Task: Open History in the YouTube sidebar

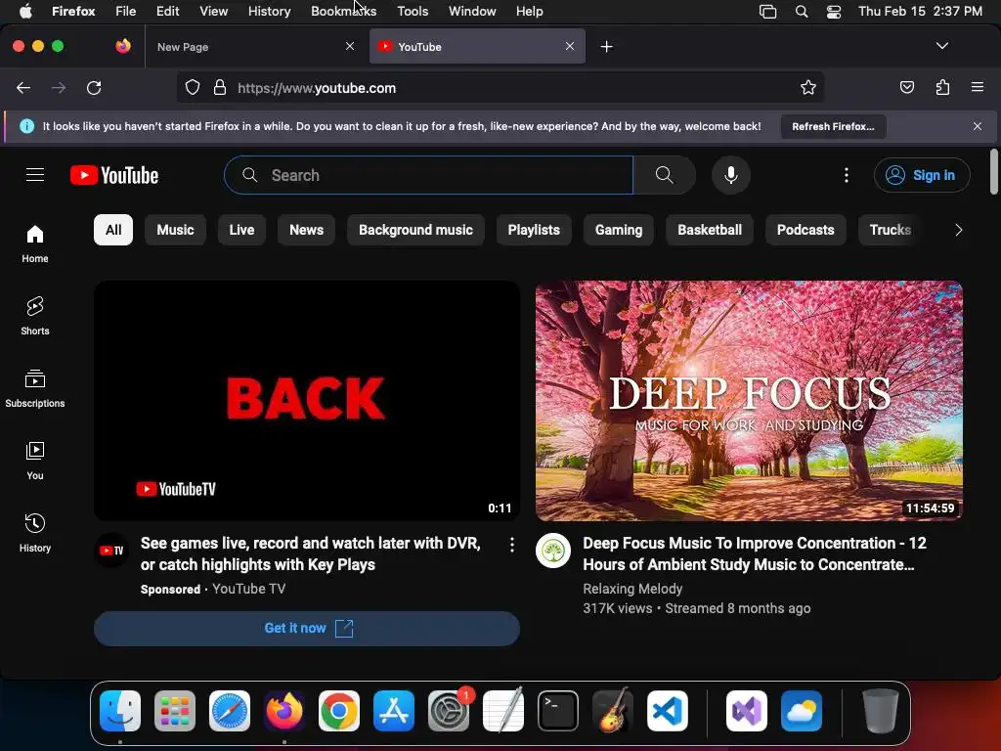Action: click(x=35, y=533)
